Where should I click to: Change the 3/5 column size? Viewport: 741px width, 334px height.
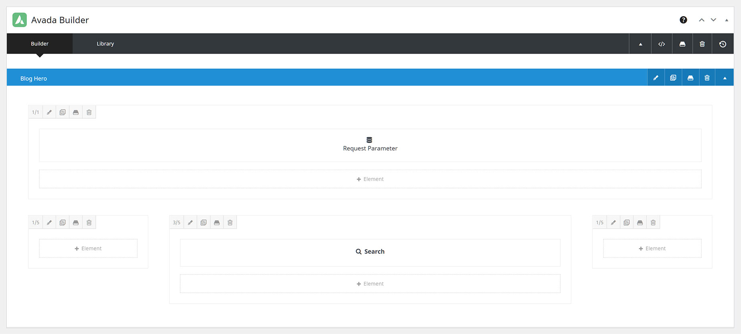(177, 222)
